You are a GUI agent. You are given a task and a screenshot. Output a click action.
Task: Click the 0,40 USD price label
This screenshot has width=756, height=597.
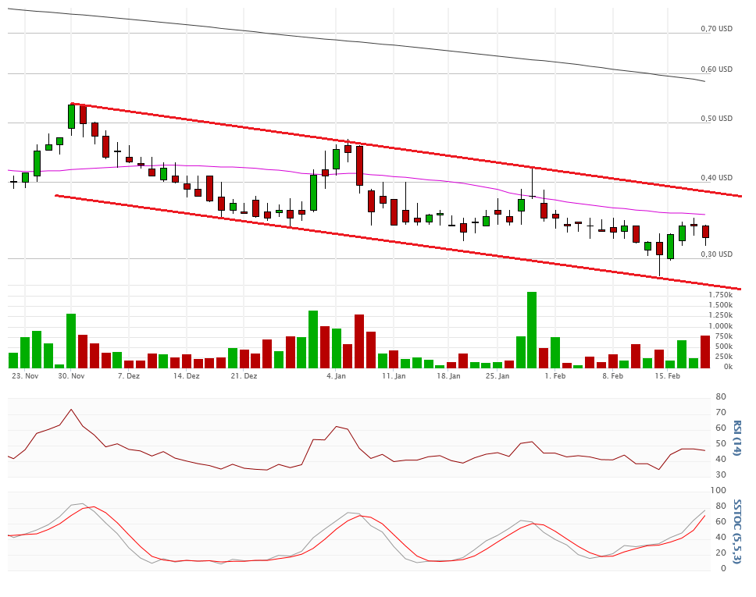[716, 178]
